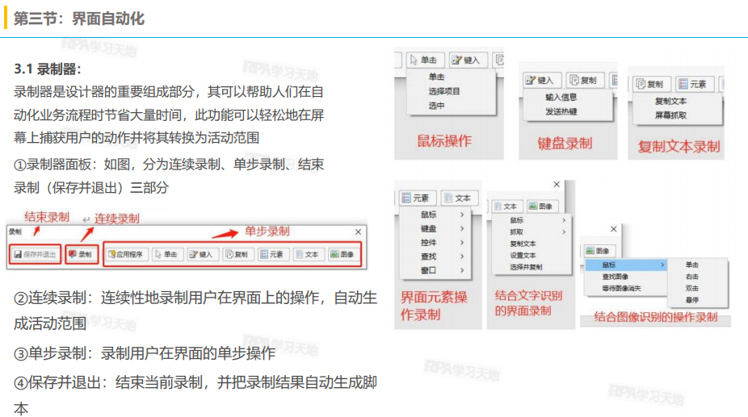Click 复制 in the bottom-left recorder panel

pos(237,254)
